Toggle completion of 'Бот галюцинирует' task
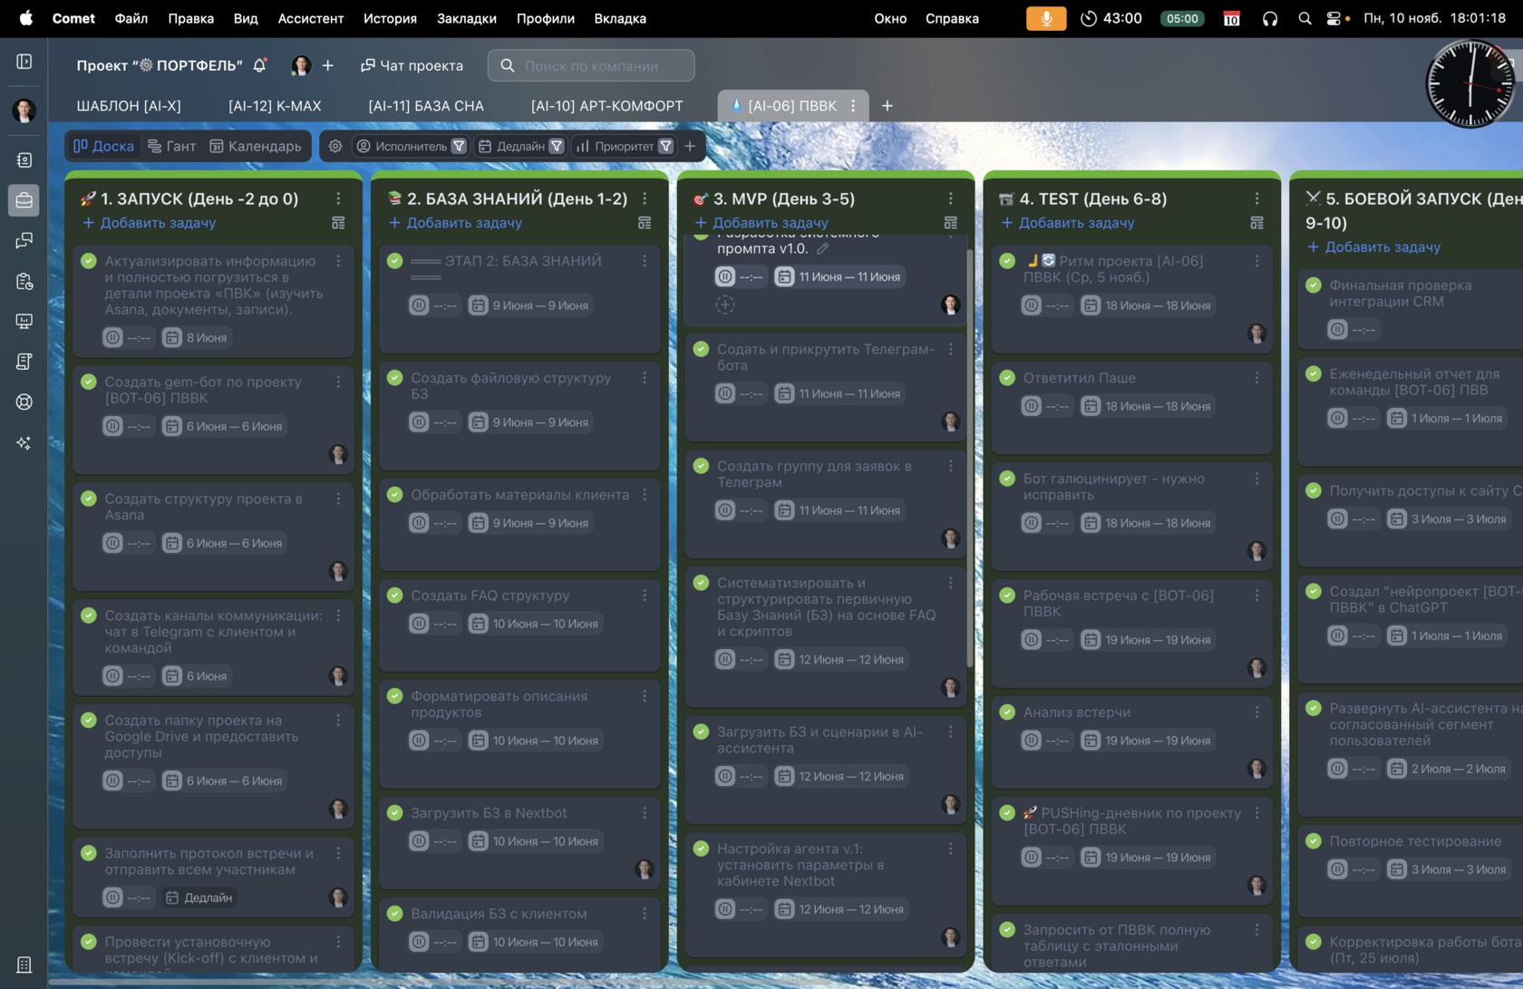1523x989 pixels. pos(1007,479)
